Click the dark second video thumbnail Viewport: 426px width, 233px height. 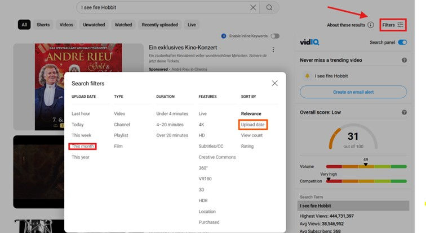[38, 172]
